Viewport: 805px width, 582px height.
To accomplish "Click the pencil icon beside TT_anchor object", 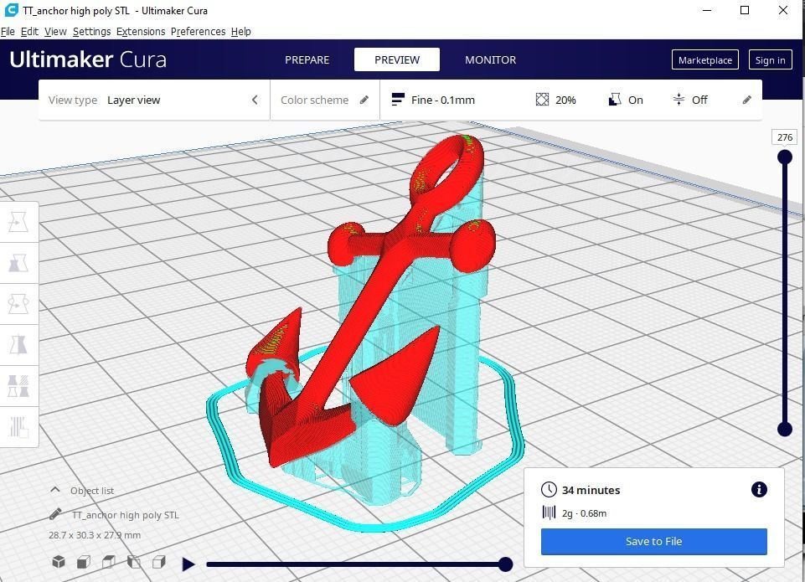I will 56,513.
